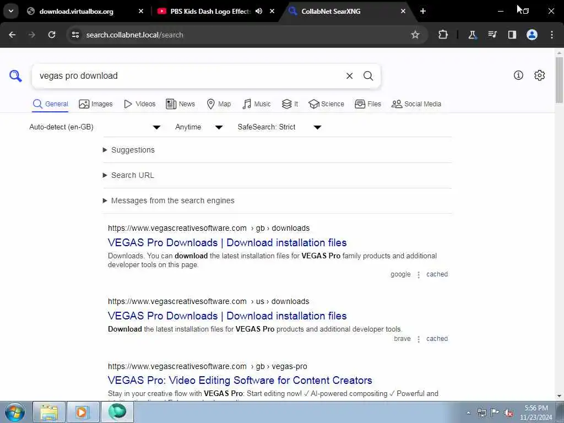The width and height of the screenshot is (564, 423).
Task: Open cached link of brave result
Action: pyautogui.click(x=437, y=339)
